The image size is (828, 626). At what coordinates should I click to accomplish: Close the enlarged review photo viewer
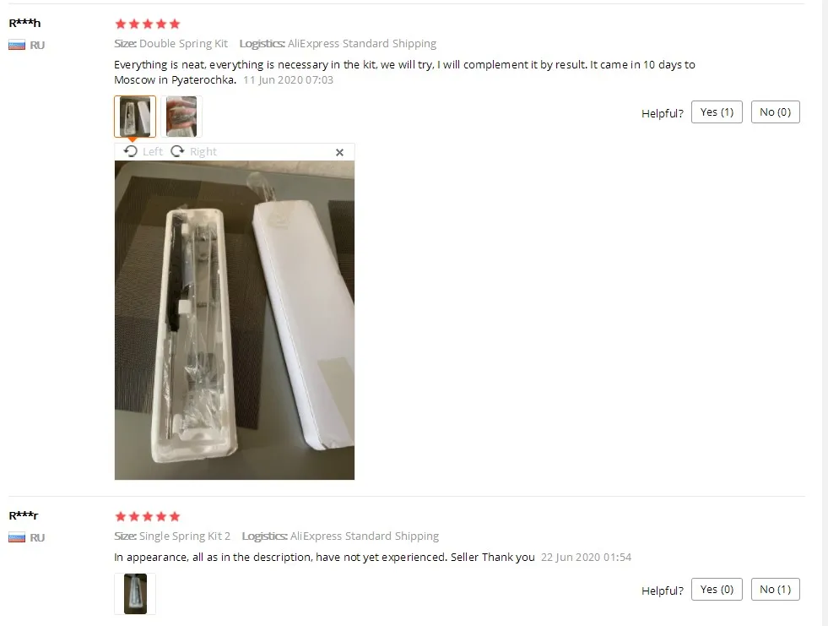point(339,152)
